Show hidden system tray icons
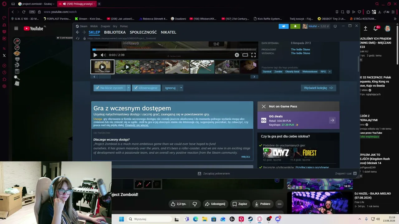399x224 pixels. pos(359,219)
